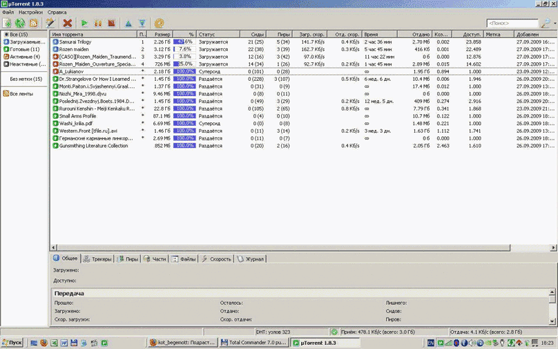558x349 pixels.
Task: Click the Stop torrent toolbar icon
Action: [111, 23]
